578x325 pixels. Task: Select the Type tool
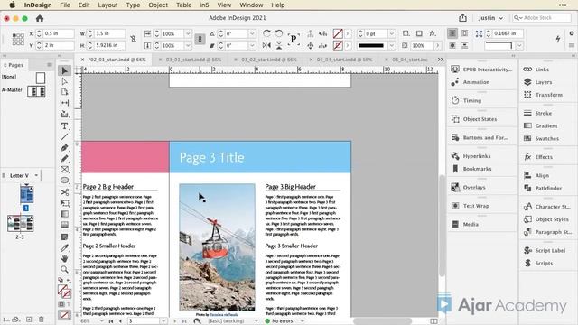coord(64,126)
